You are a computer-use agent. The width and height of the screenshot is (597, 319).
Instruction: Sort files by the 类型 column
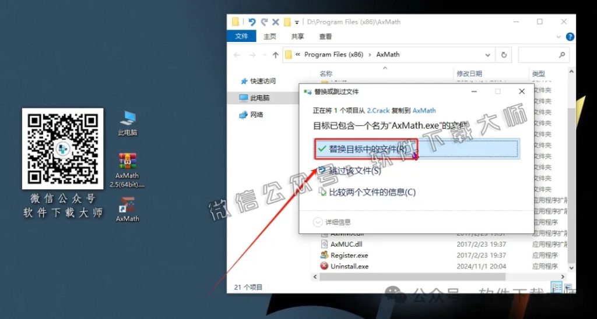539,74
